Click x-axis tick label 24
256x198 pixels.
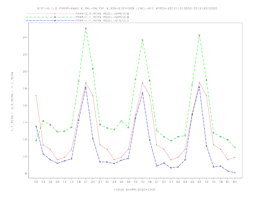(x=93, y=182)
